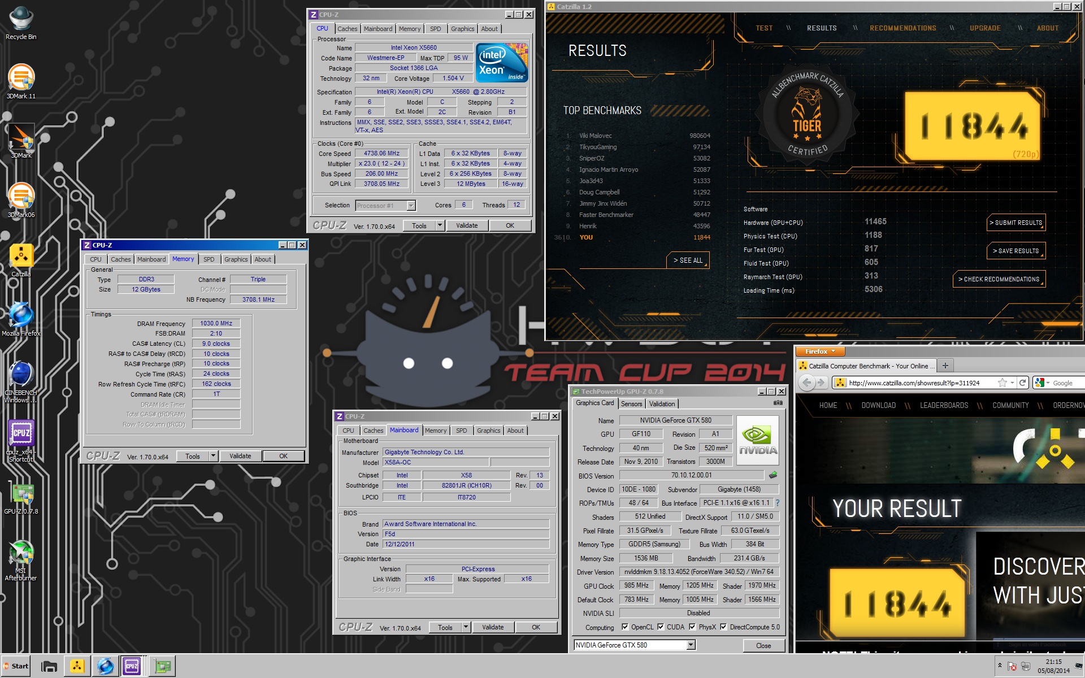Toggle the CUDA checkbox in GPU-Z
Image resolution: width=1085 pixels, height=678 pixels.
click(x=660, y=627)
